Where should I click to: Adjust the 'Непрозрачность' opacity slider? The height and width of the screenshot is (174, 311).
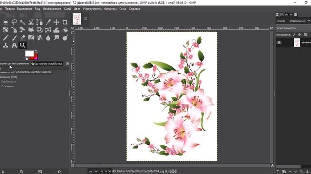click(293, 28)
